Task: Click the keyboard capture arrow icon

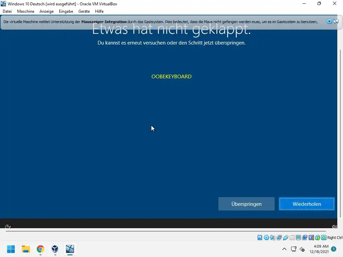Action: tap(324, 238)
